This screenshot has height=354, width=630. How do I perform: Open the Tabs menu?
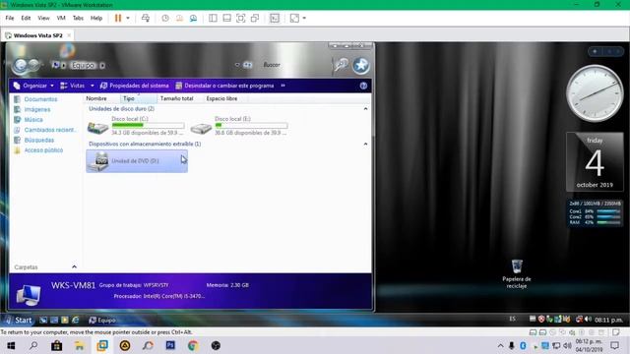point(78,18)
